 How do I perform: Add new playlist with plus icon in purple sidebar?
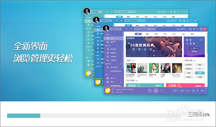pos(121,64)
